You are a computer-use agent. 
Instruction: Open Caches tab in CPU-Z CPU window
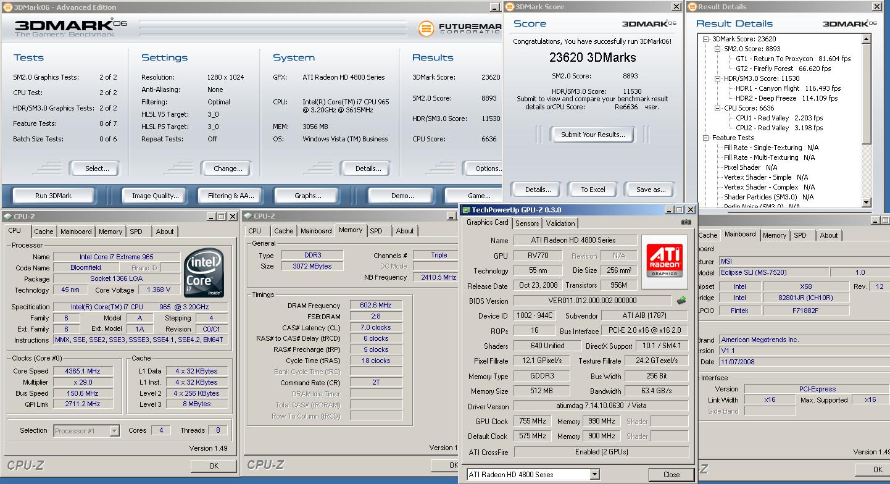(43, 232)
